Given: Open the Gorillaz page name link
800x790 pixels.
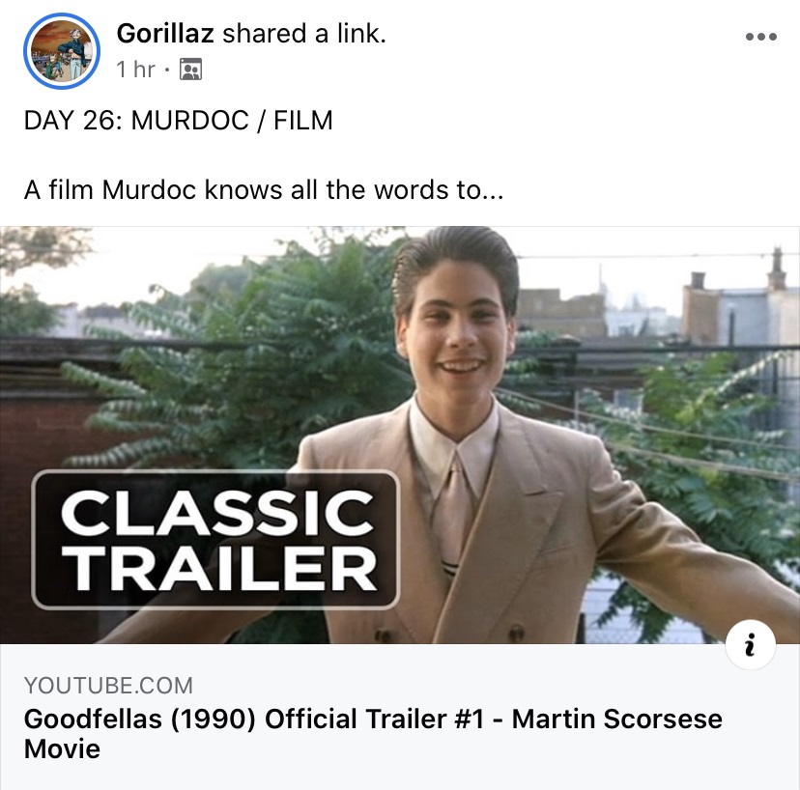Looking at the screenshot, I should pos(165,34).
